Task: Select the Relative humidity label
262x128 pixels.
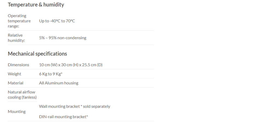Action: pyautogui.click(x=16, y=38)
